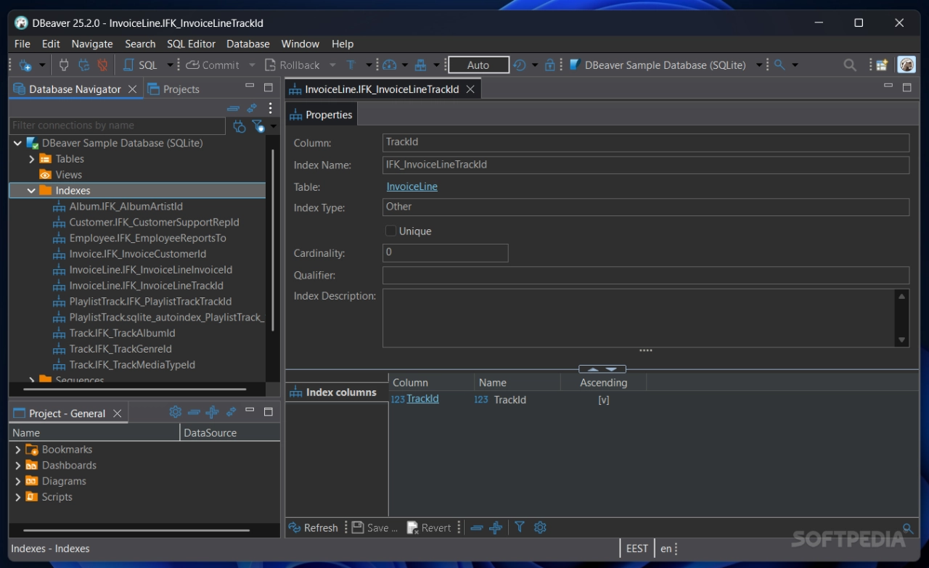Click the Filter connections by name field
This screenshot has width=929, height=568.
pos(118,125)
